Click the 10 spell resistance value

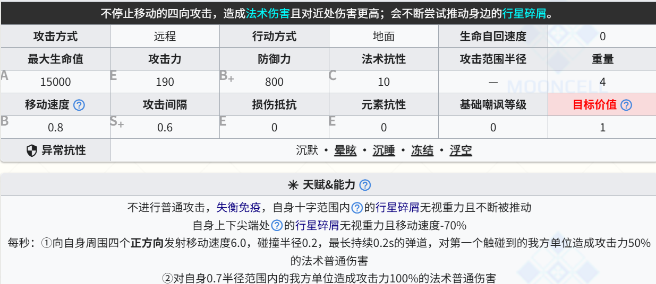384,82
